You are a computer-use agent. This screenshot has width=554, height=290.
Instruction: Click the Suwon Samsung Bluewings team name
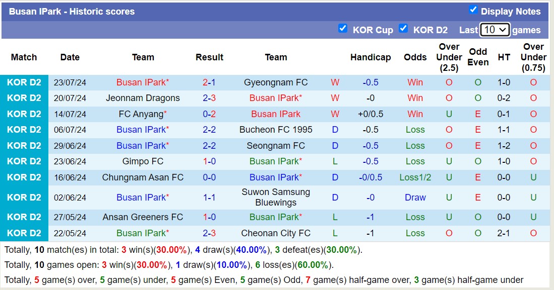[x=276, y=197]
